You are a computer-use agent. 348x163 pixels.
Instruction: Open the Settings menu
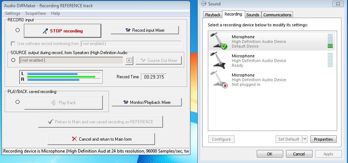pyautogui.click(x=13, y=13)
